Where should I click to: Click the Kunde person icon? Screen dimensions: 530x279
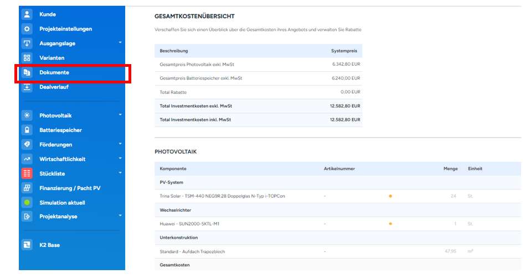tap(27, 14)
